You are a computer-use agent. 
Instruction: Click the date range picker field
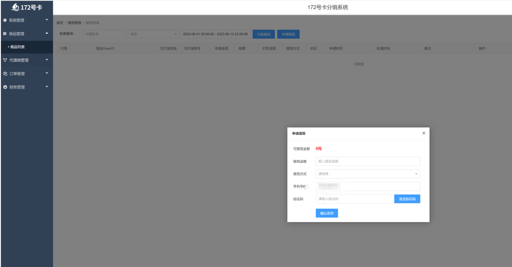(215, 34)
